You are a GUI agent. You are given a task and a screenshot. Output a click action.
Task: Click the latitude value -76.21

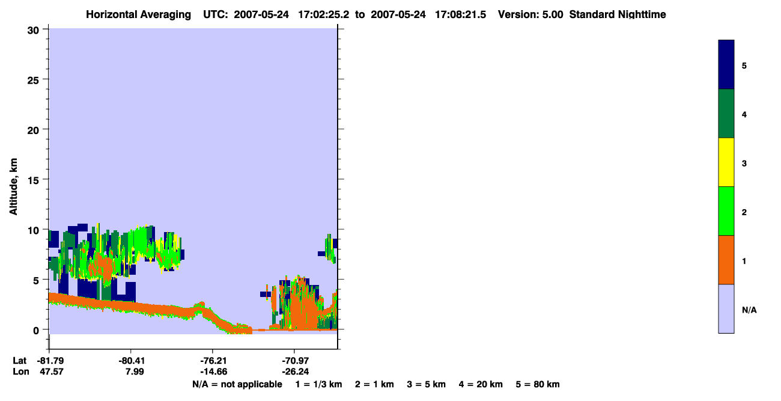pyautogui.click(x=213, y=361)
